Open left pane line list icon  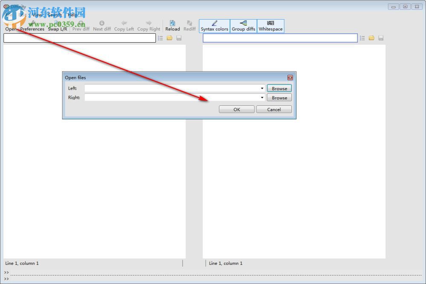click(x=161, y=38)
